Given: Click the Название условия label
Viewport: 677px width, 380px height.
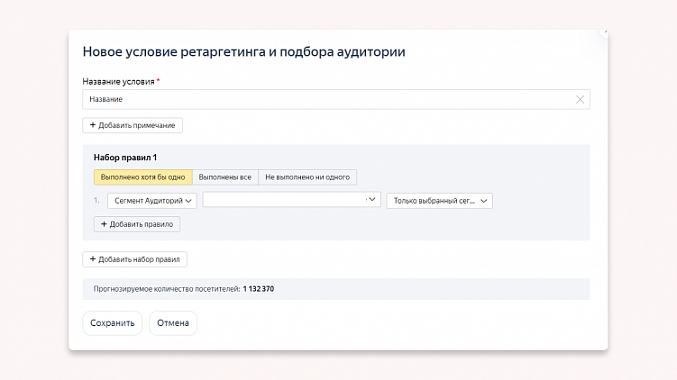Looking at the screenshot, I should pyautogui.click(x=118, y=82).
